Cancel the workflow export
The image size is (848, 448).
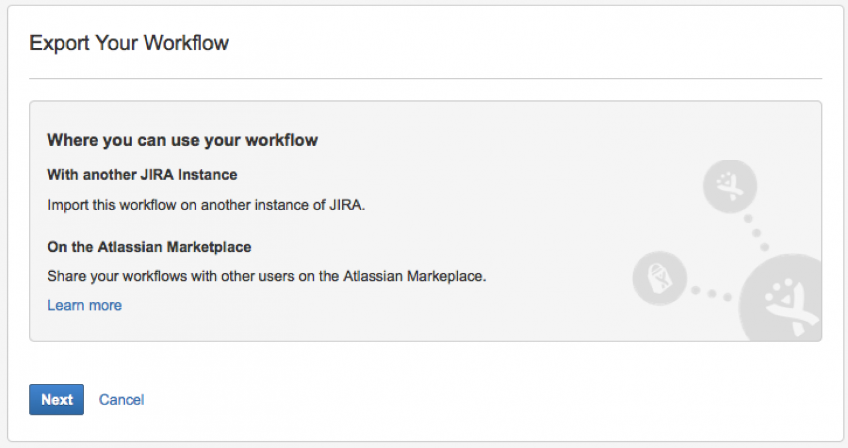[121, 400]
